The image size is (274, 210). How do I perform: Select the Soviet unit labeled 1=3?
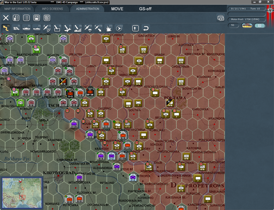click(96, 124)
